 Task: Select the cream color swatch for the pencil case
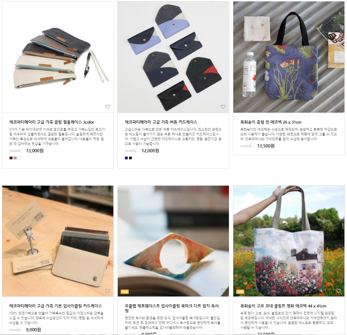[x=19, y=158]
